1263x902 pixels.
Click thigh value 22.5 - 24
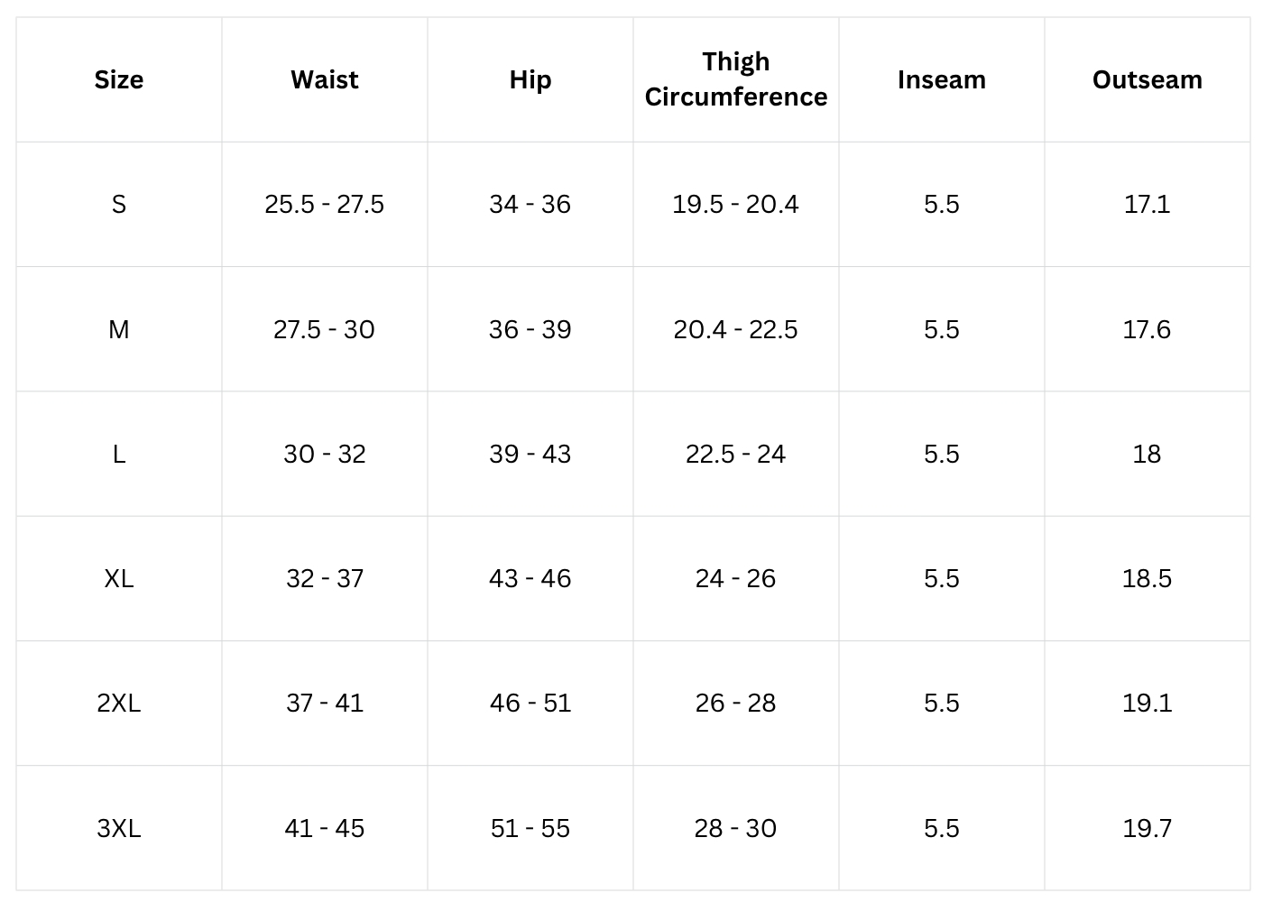click(x=736, y=454)
